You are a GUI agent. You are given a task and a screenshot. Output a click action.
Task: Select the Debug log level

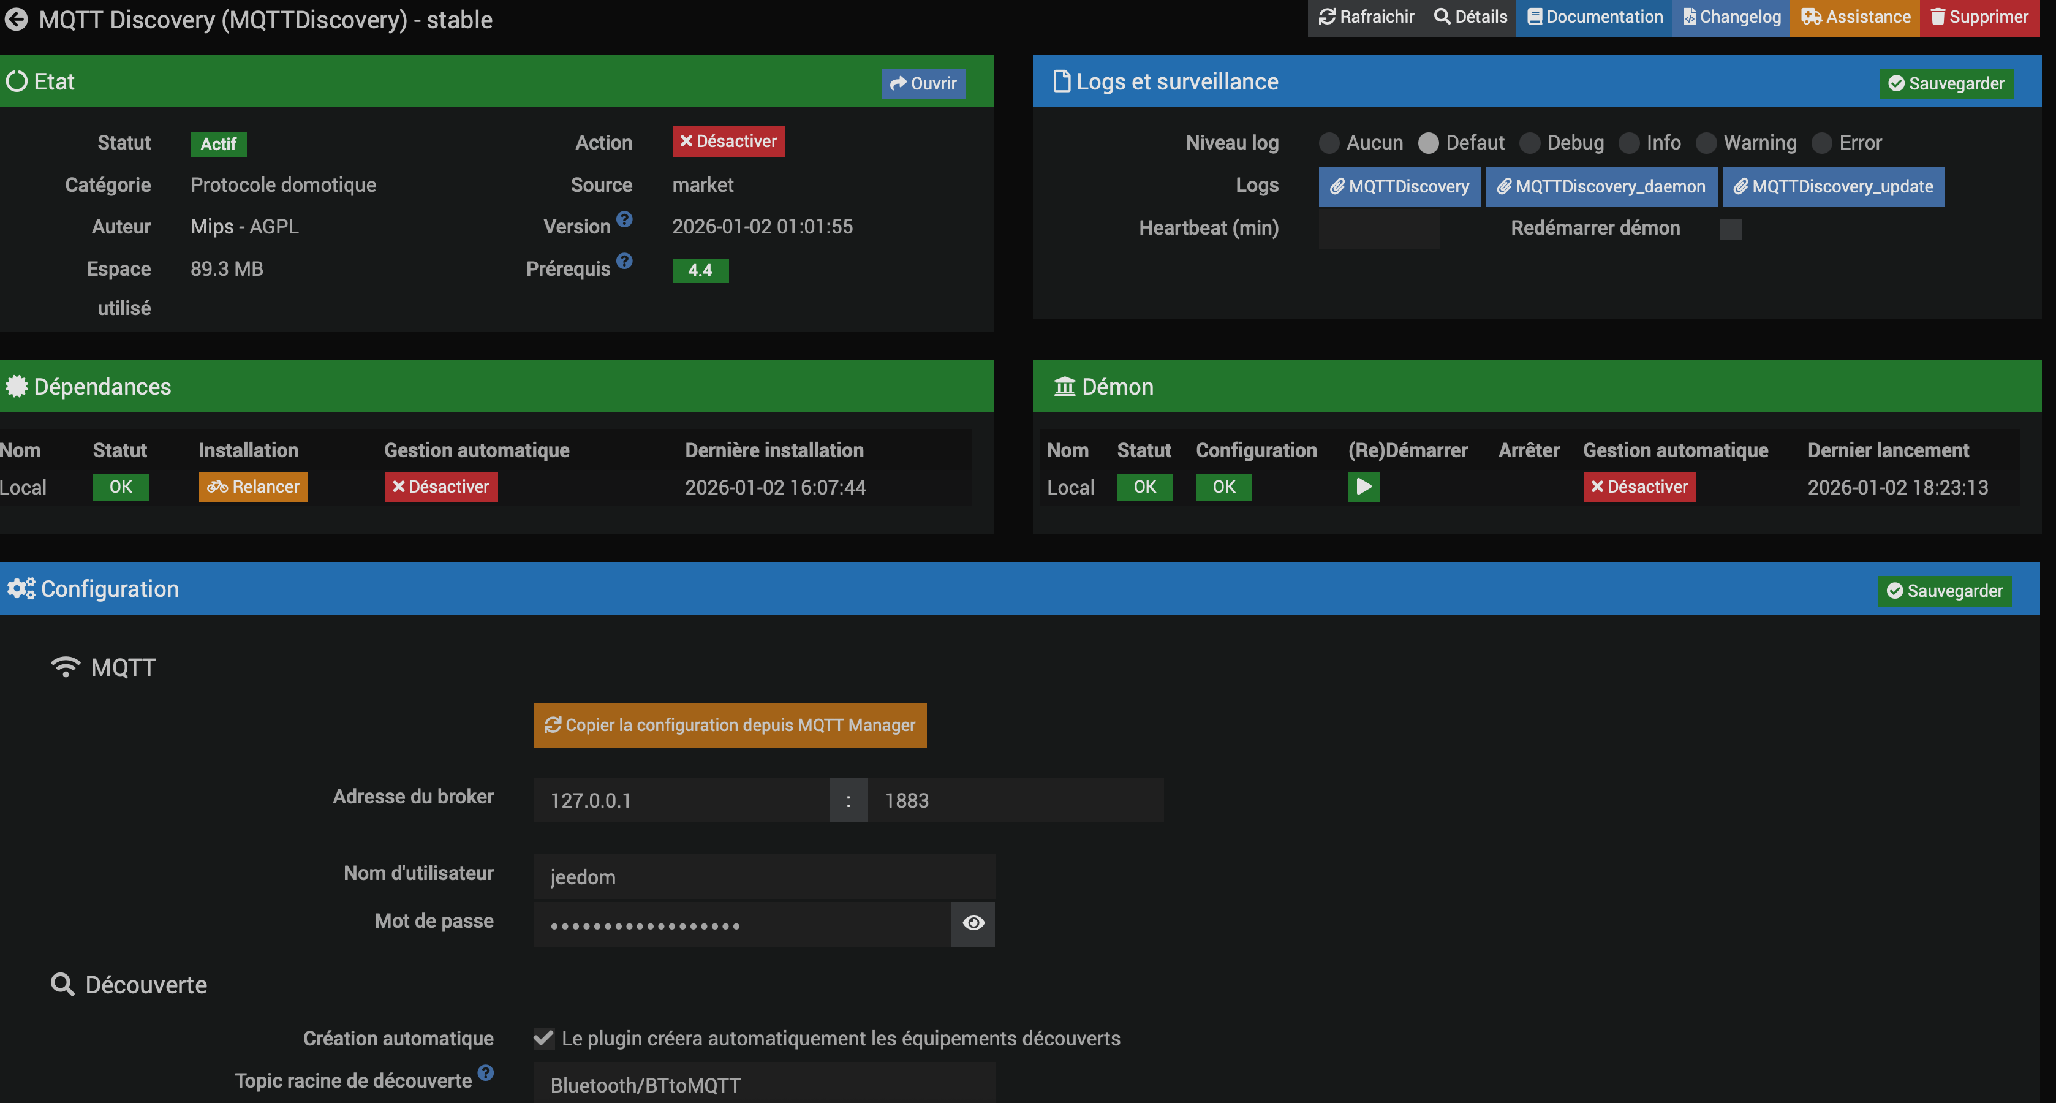point(1530,143)
